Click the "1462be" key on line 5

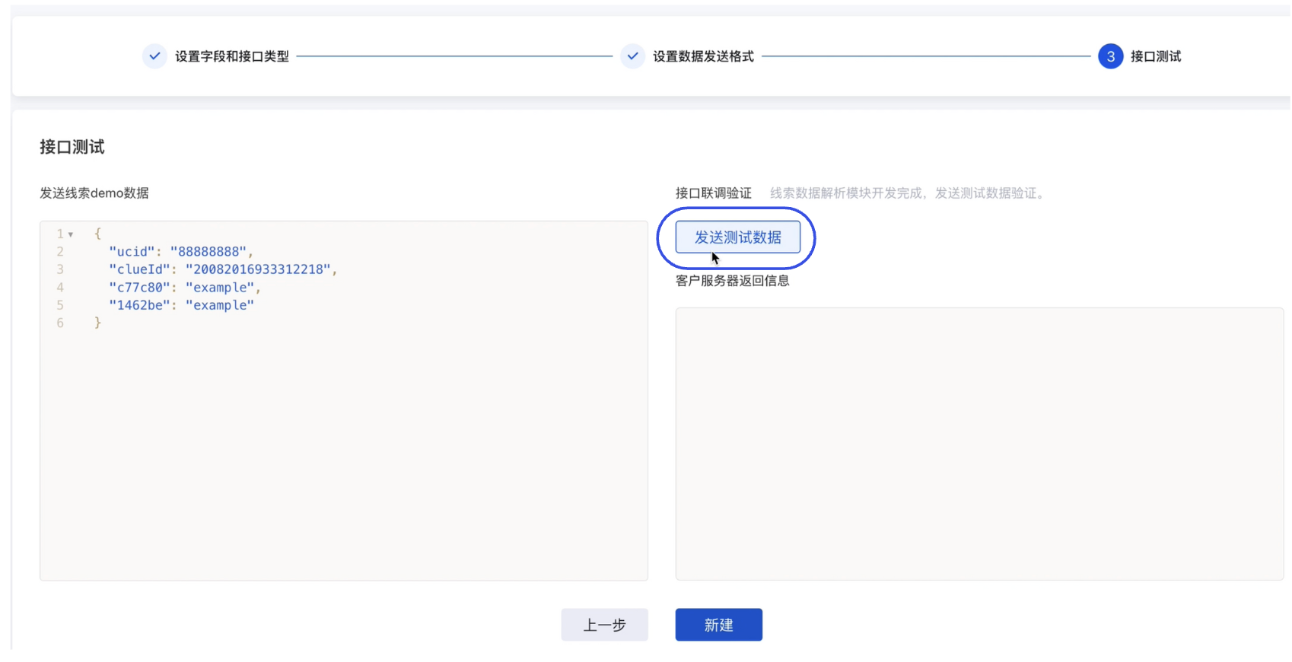click(139, 305)
